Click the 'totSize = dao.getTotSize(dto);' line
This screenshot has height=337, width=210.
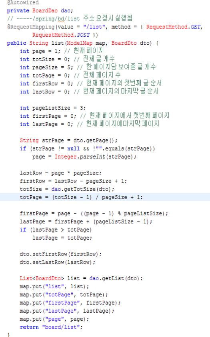pyautogui.click(x=67, y=189)
